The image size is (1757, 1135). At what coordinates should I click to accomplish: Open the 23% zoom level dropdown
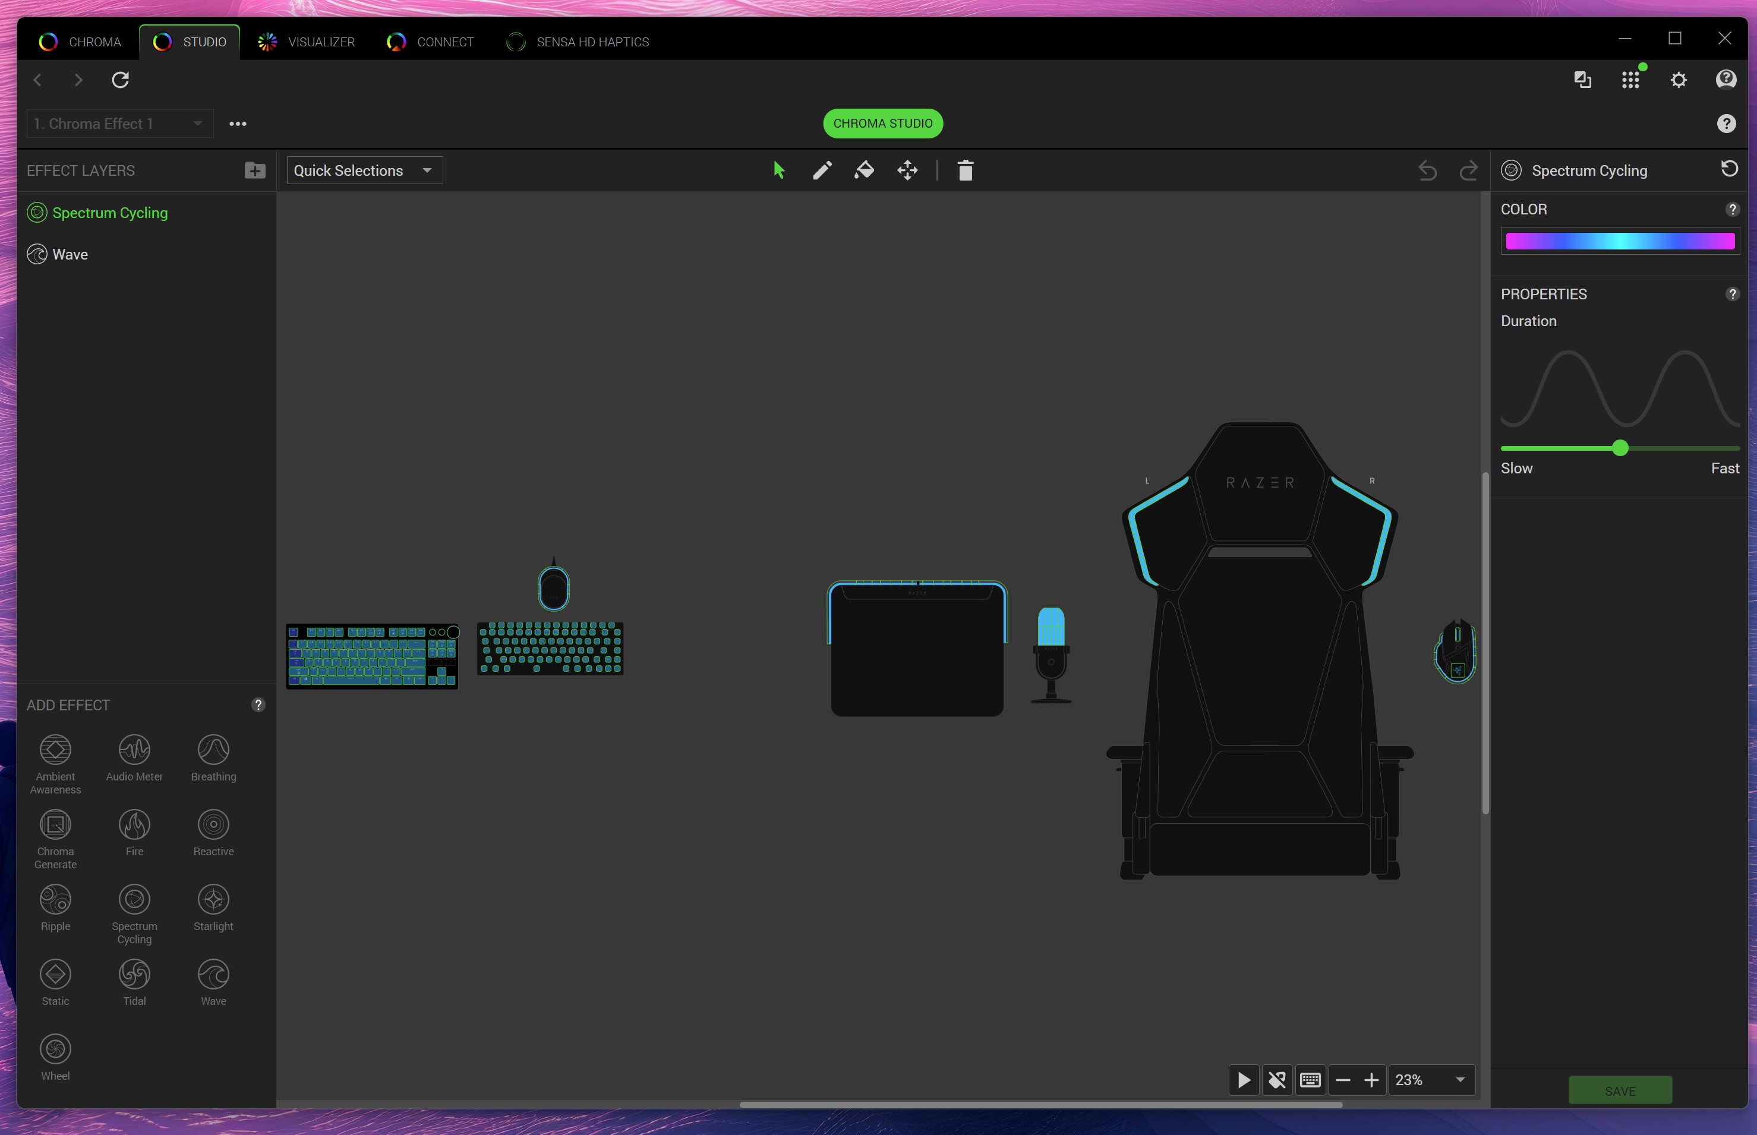tap(1432, 1080)
